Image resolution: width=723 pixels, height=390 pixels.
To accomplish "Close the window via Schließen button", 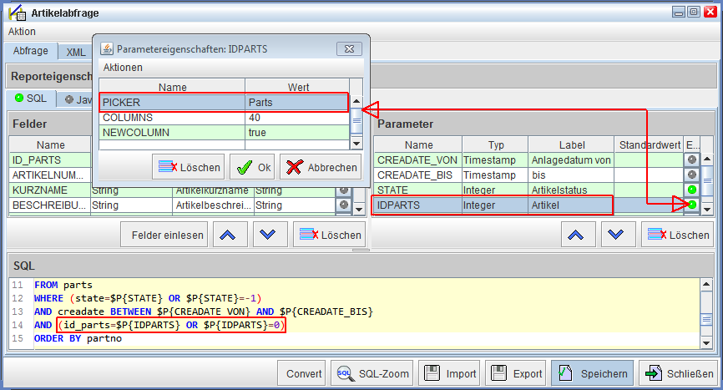I will (x=678, y=373).
